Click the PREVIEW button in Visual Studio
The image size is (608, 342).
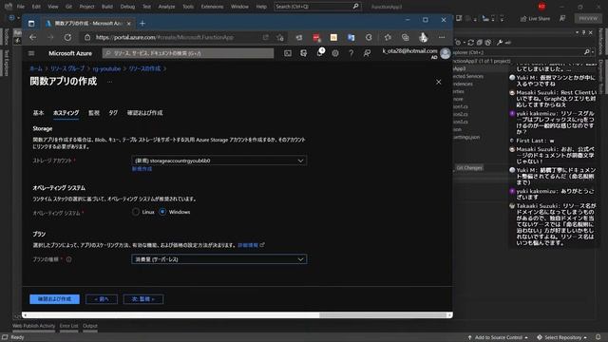pyautogui.click(x=588, y=18)
